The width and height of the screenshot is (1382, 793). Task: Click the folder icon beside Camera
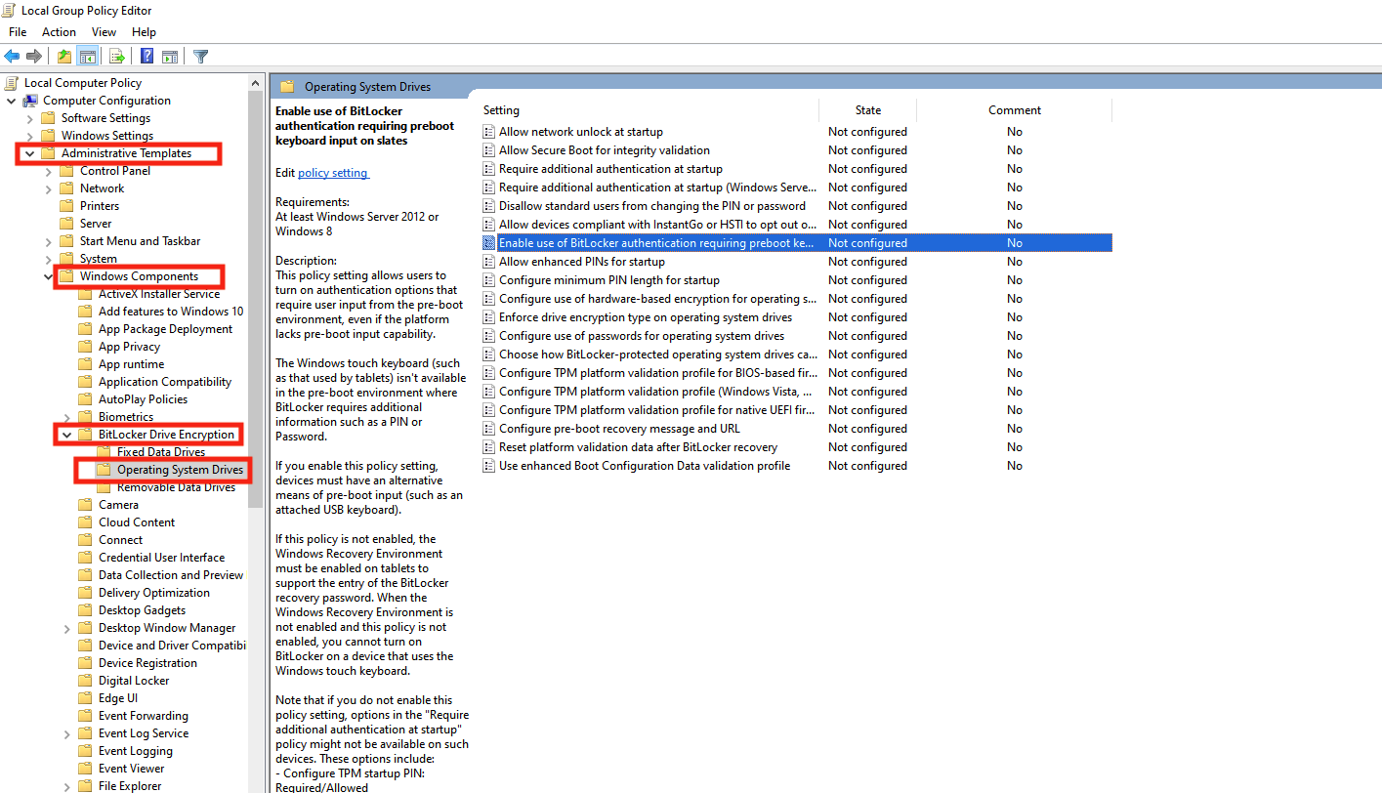click(86, 505)
